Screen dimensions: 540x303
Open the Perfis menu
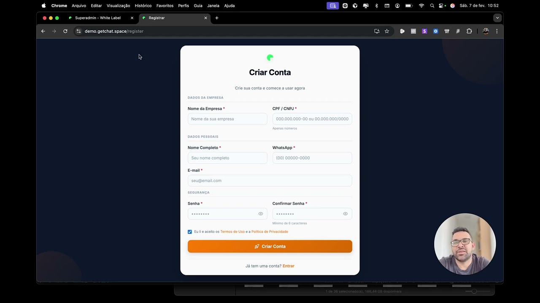pos(184,5)
